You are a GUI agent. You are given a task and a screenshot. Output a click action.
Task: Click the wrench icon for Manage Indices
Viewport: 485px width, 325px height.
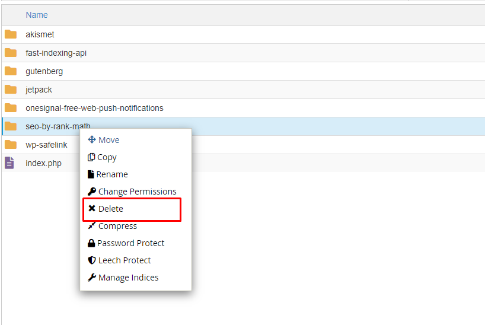pyautogui.click(x=91, y=278)
